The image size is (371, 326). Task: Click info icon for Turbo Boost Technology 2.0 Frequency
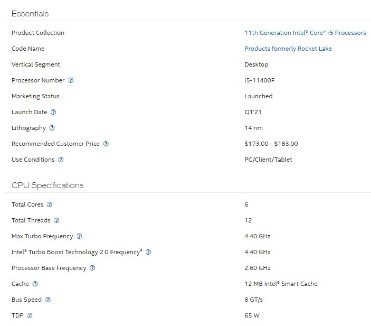(x=148, y=252)
